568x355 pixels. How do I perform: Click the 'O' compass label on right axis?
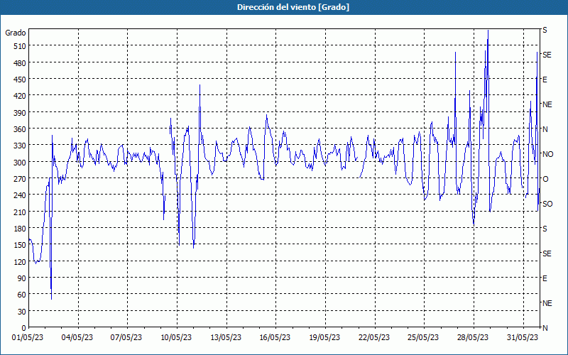point(545,179)
